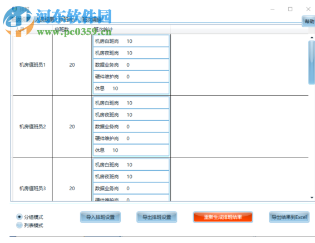Click the 班次统计 column header

131,29
